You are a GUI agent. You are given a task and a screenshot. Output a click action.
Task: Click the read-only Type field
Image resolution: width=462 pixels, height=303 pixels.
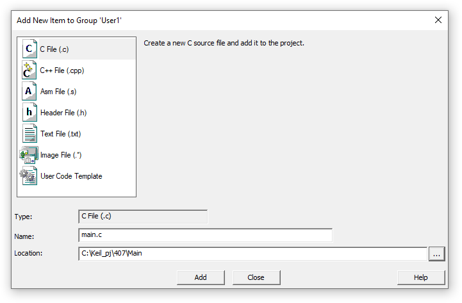point(143,217)
